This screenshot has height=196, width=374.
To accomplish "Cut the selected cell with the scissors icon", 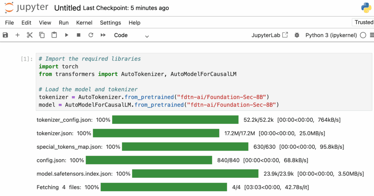I will pos(30,35).
